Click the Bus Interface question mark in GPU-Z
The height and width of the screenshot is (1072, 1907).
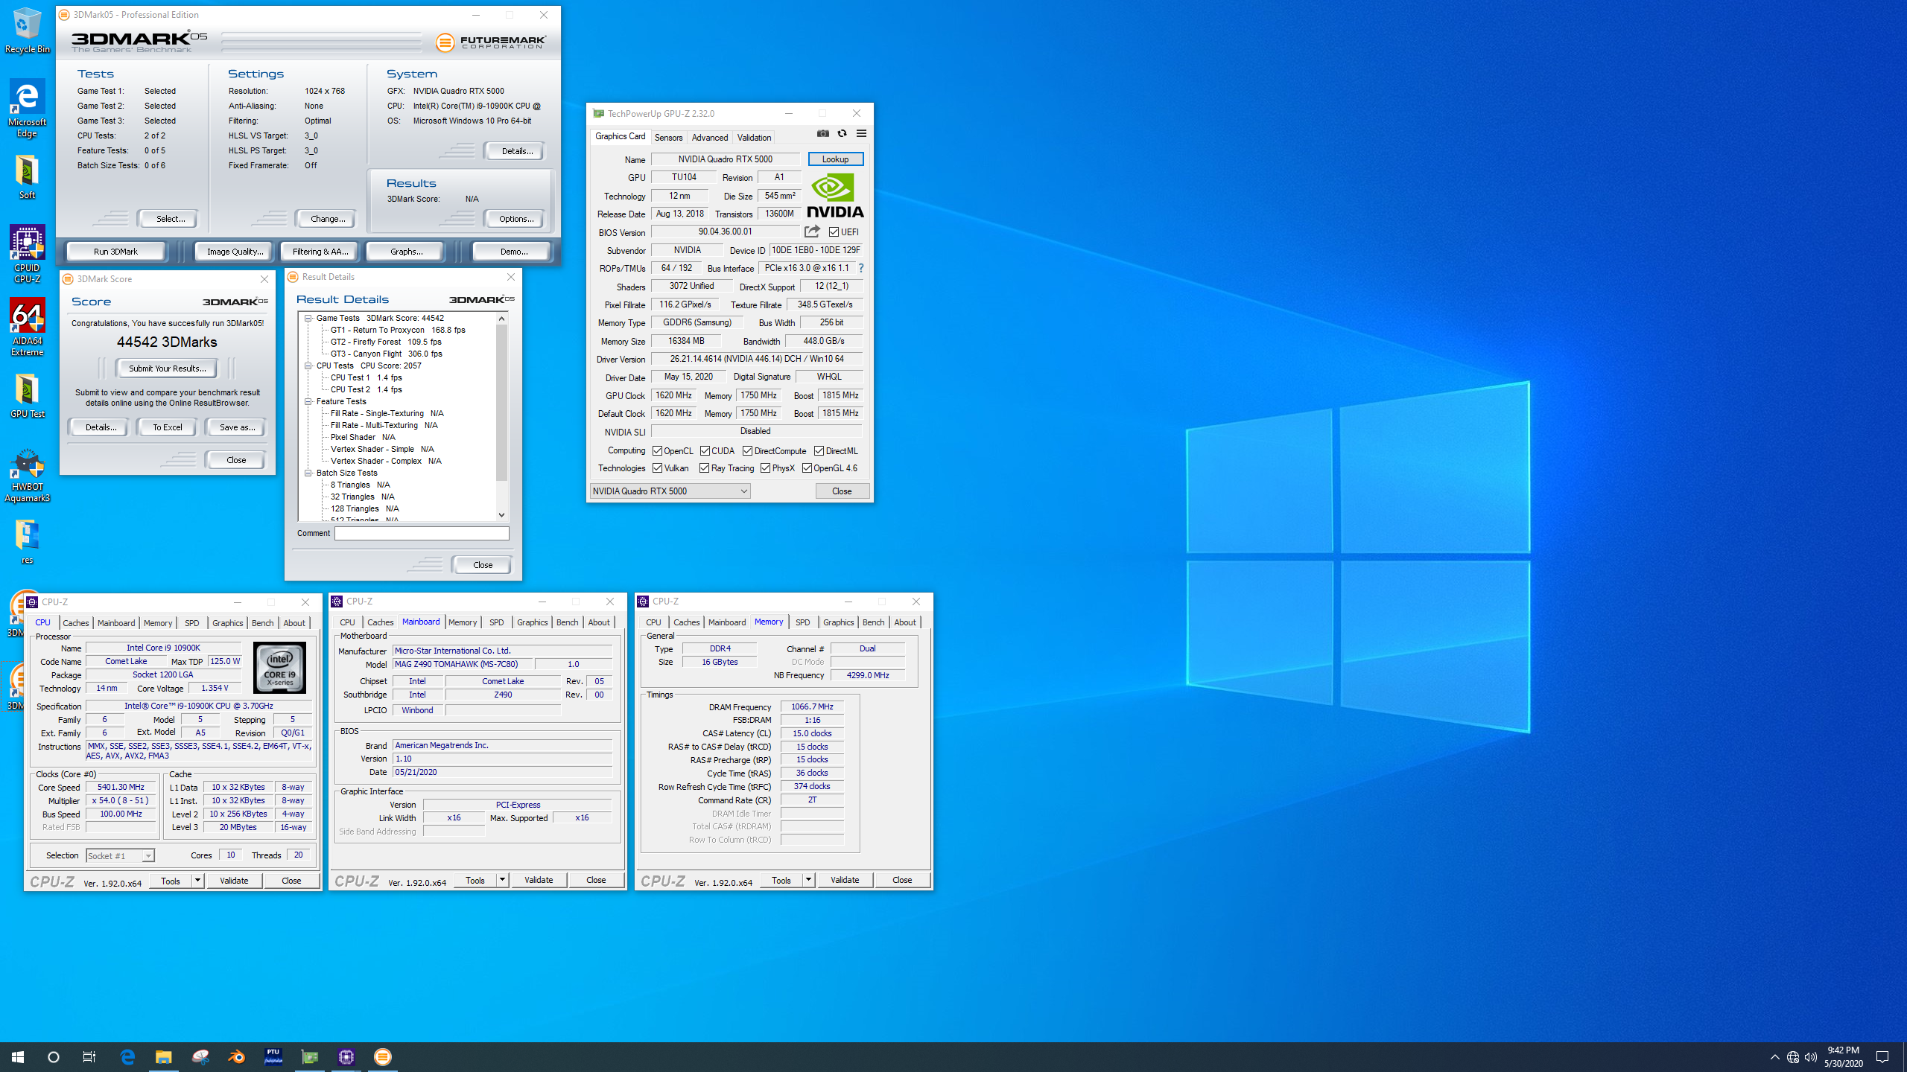(x=860, y=268)
